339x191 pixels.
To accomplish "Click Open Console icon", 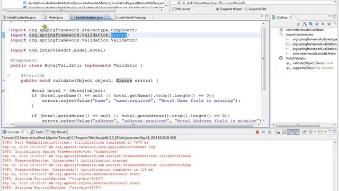I will tap(320, 132).
